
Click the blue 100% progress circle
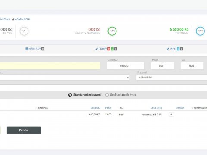[x=200, y=31]
